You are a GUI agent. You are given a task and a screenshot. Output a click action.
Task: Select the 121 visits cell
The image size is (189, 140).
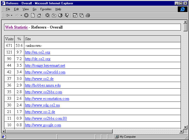(x=9, y=52)
